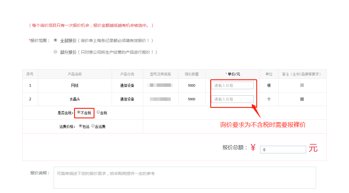Click the blurred spec cell for 水晶头
Viewport: 349px width, 193px height.
pos(160,99)
